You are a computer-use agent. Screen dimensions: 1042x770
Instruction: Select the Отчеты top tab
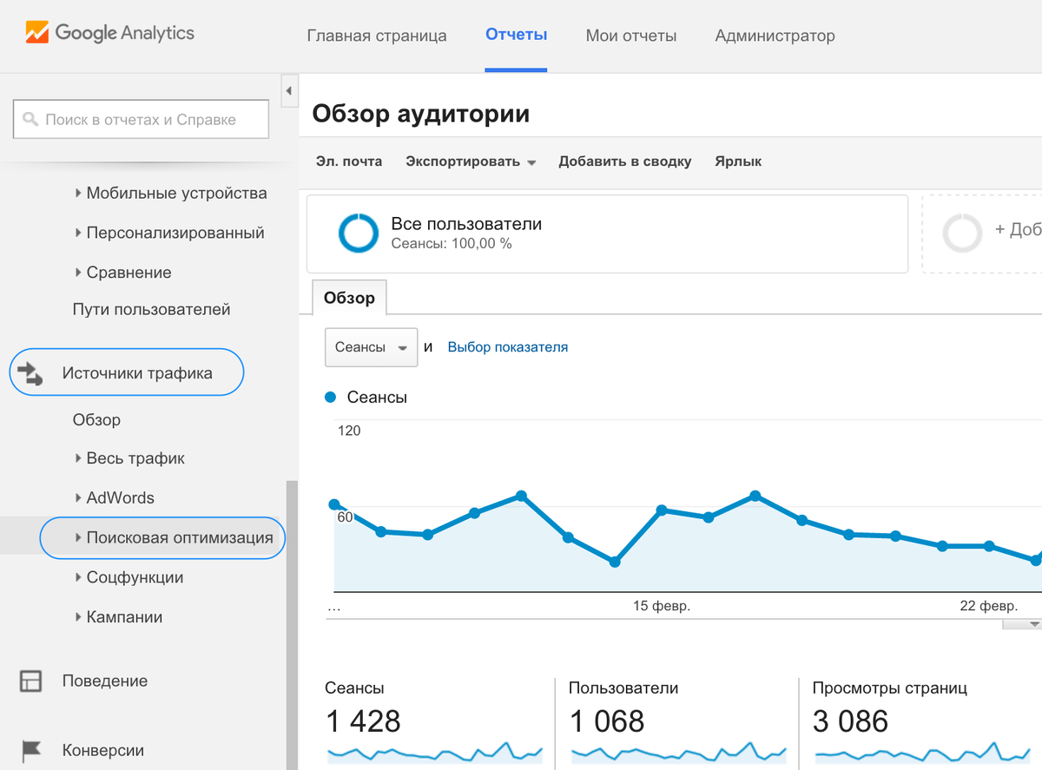coord(517,36)
